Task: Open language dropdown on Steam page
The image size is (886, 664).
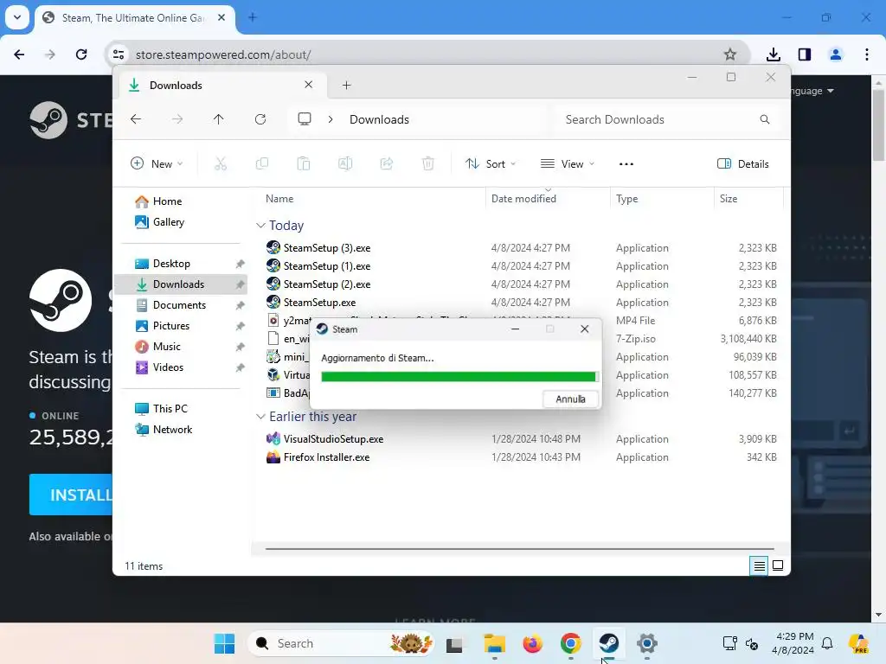Action: coord(812,91)
